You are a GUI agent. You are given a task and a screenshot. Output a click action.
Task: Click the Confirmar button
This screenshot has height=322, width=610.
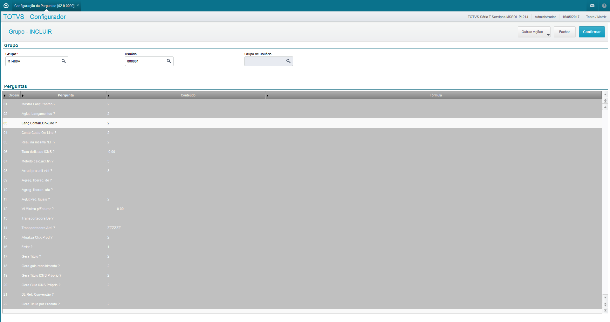tap(592, 32)
